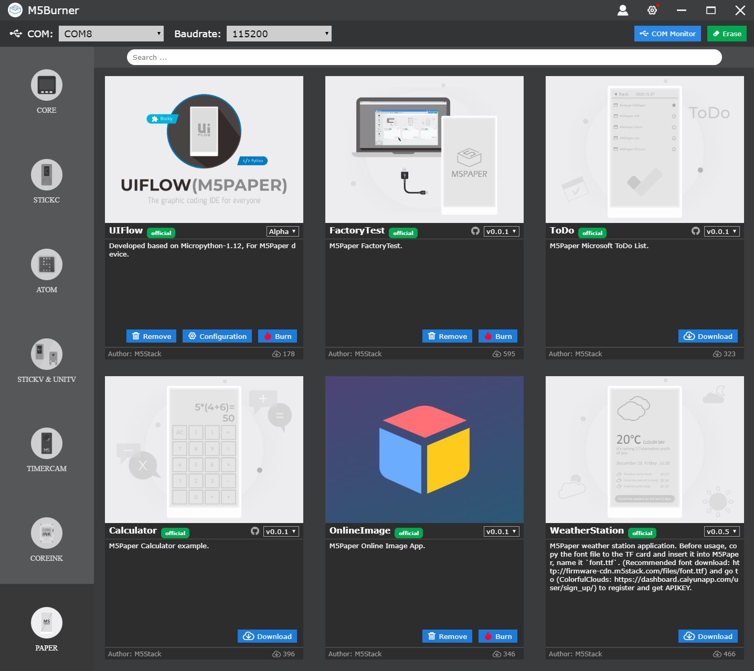
Task: Open the COM port dropdown
Action: tap(111, 34)
